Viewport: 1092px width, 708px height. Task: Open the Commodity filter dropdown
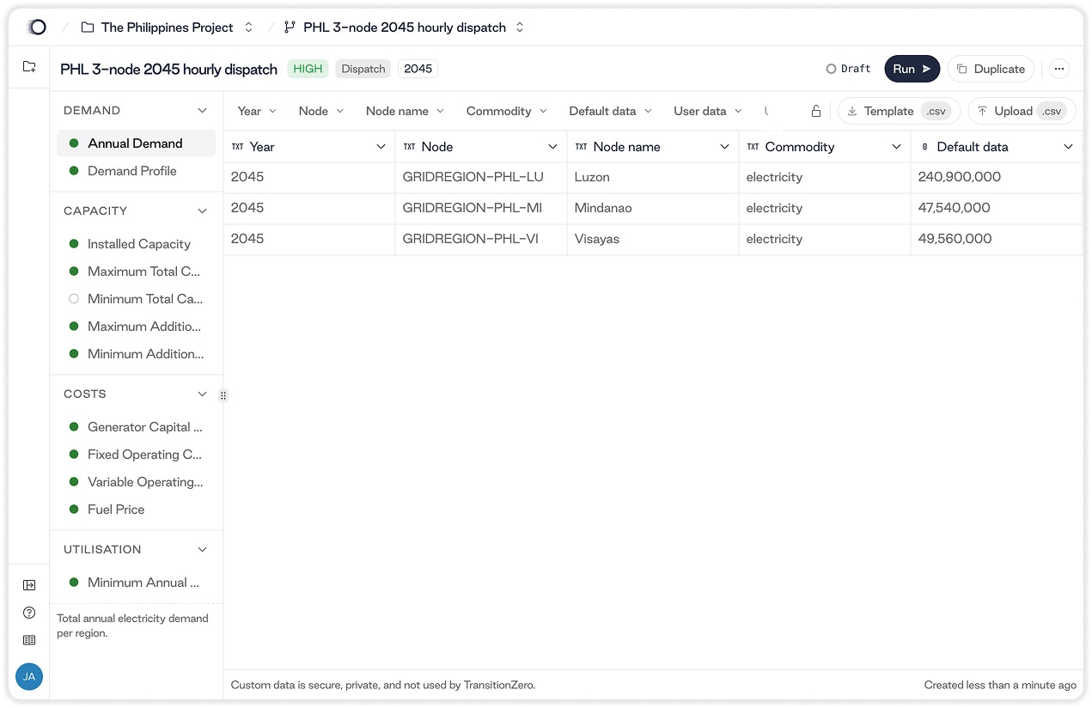[x=507, y=111]
